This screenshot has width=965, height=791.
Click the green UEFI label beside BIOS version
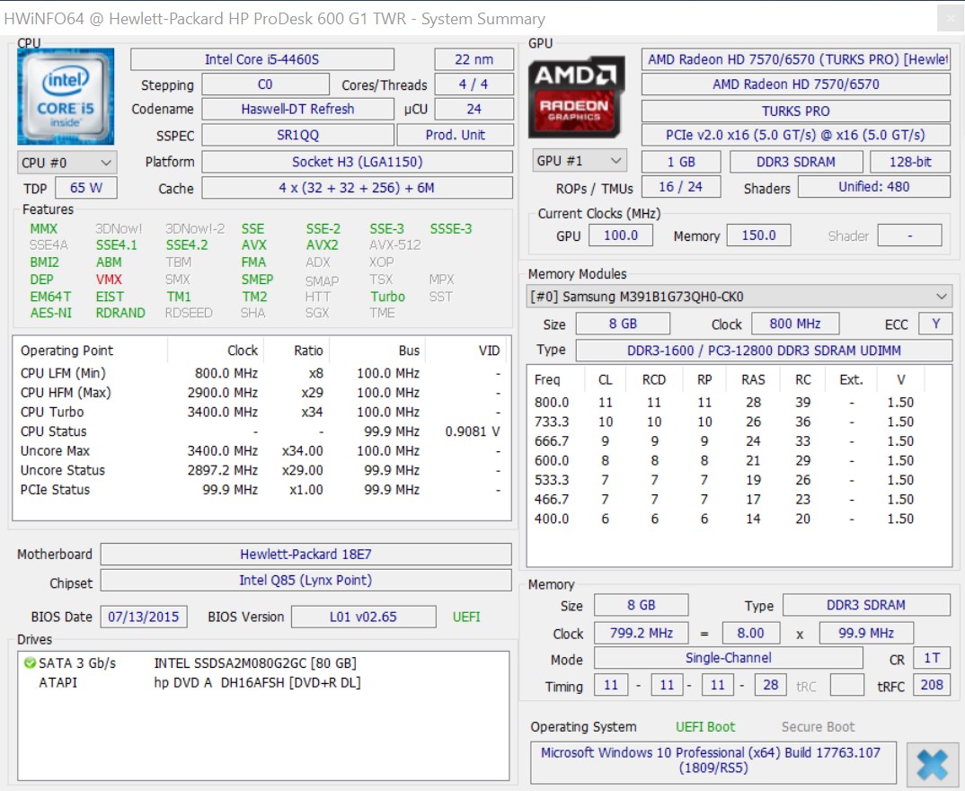coord(466,617)
